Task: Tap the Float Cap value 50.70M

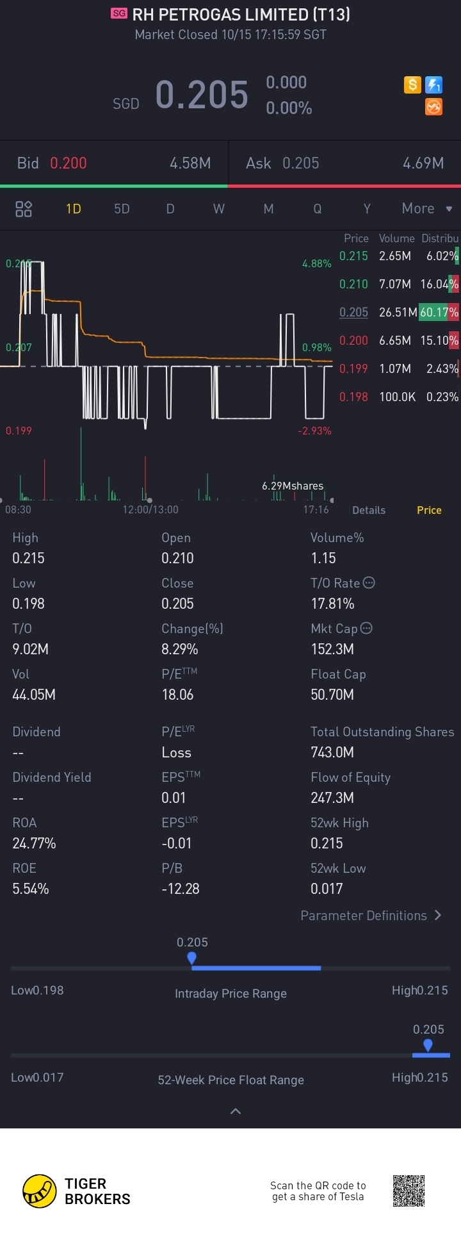Action: pos(332,695)
